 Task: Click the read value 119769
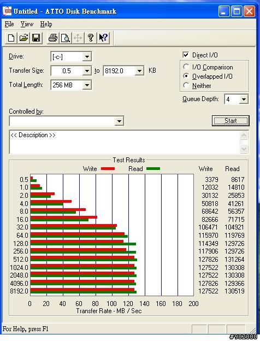pos(234,236)
